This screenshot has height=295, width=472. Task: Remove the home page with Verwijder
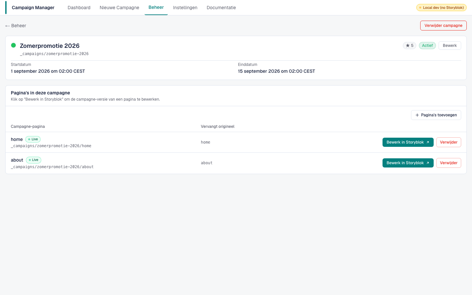click(448, 142)
